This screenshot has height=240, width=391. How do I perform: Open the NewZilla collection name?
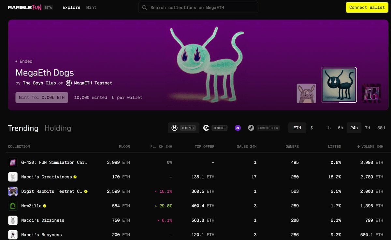31,206
